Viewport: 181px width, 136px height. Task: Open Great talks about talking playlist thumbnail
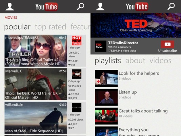(x=106, y=116)
